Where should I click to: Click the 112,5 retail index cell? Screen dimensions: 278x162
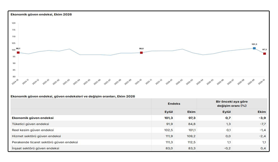click(192, 142)
